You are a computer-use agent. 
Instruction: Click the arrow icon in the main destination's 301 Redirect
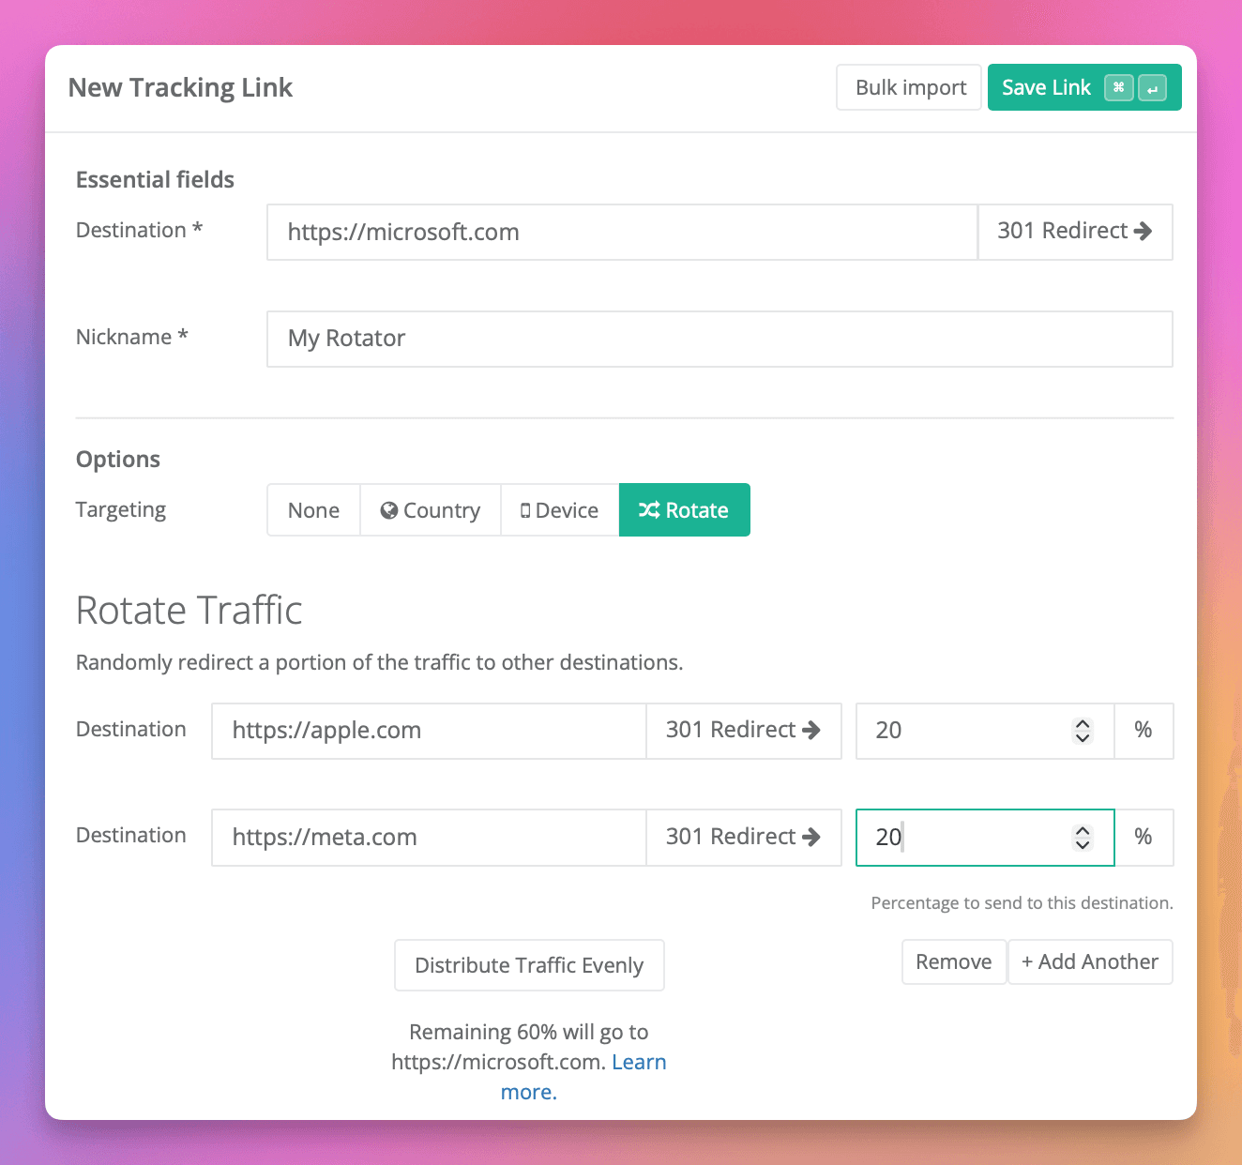point(1144,231)
